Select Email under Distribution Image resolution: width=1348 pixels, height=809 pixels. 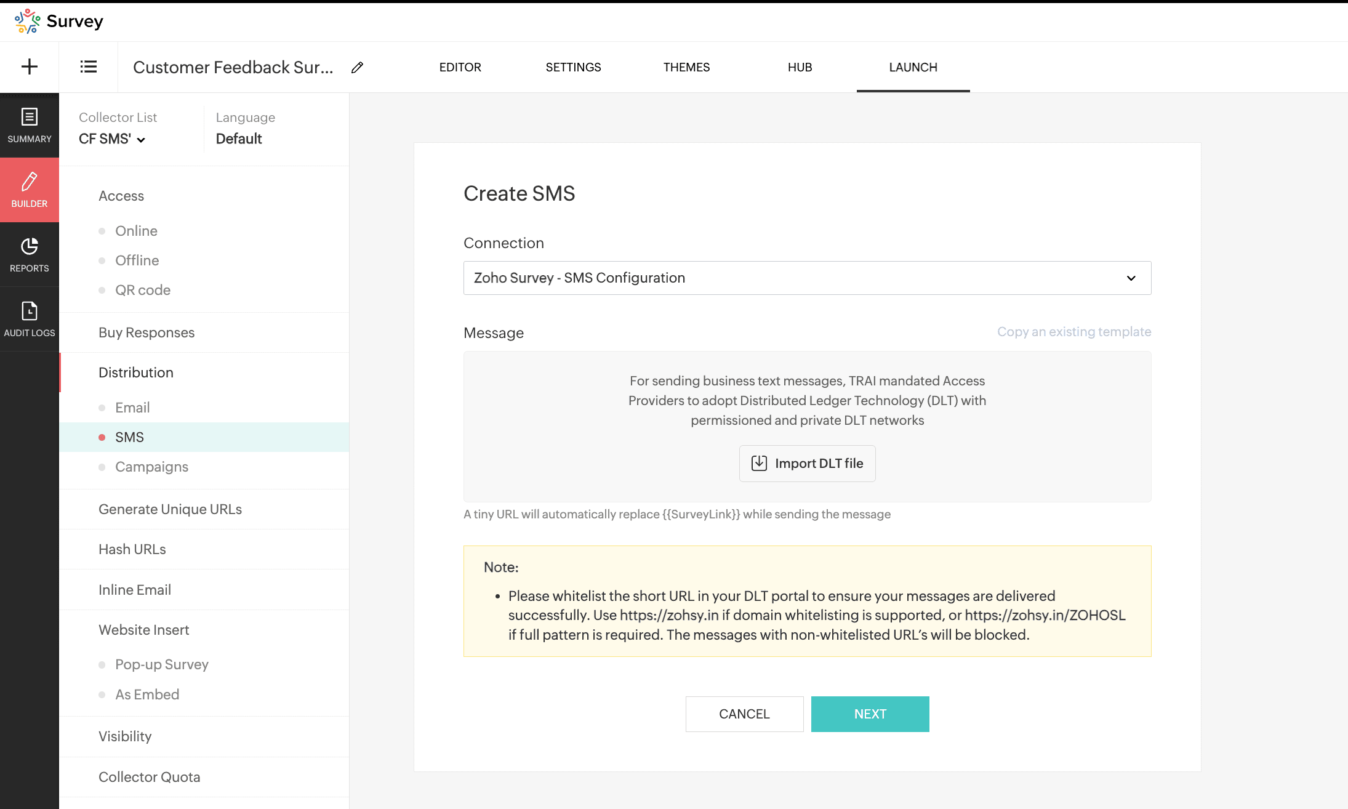132,408
